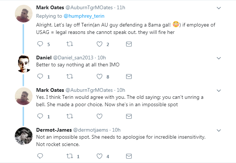236x163 pixels.
Task: Open the 10h timestamp on Daniel's tweet
Action: (x=101, y=58)
